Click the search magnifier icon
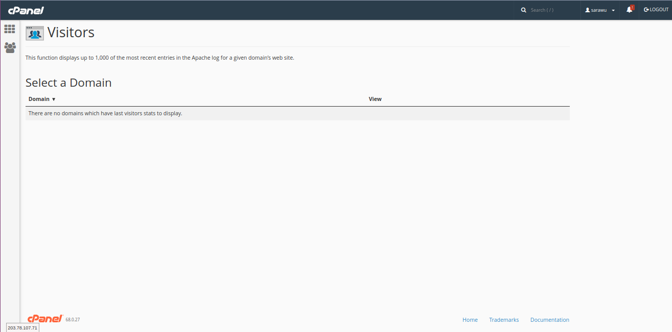672x332 pixels. (x=523, y=10)
